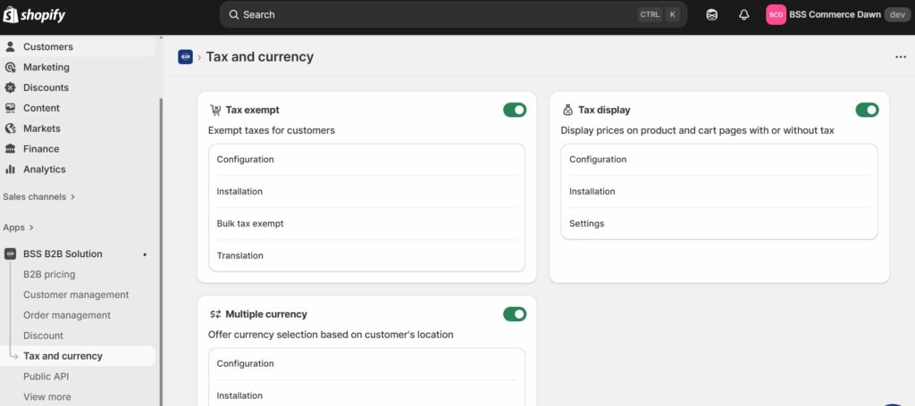
Task: Click the Search field in top bar
Action: coord(453,14)
